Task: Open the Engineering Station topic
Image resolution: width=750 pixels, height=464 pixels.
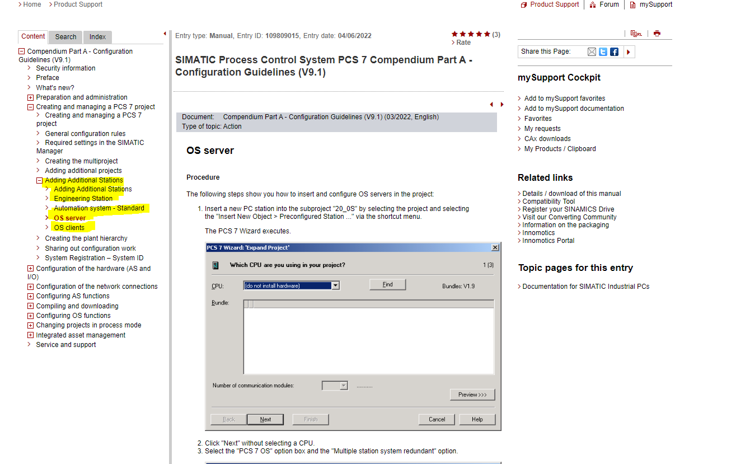Action: (x=83, y=199)
